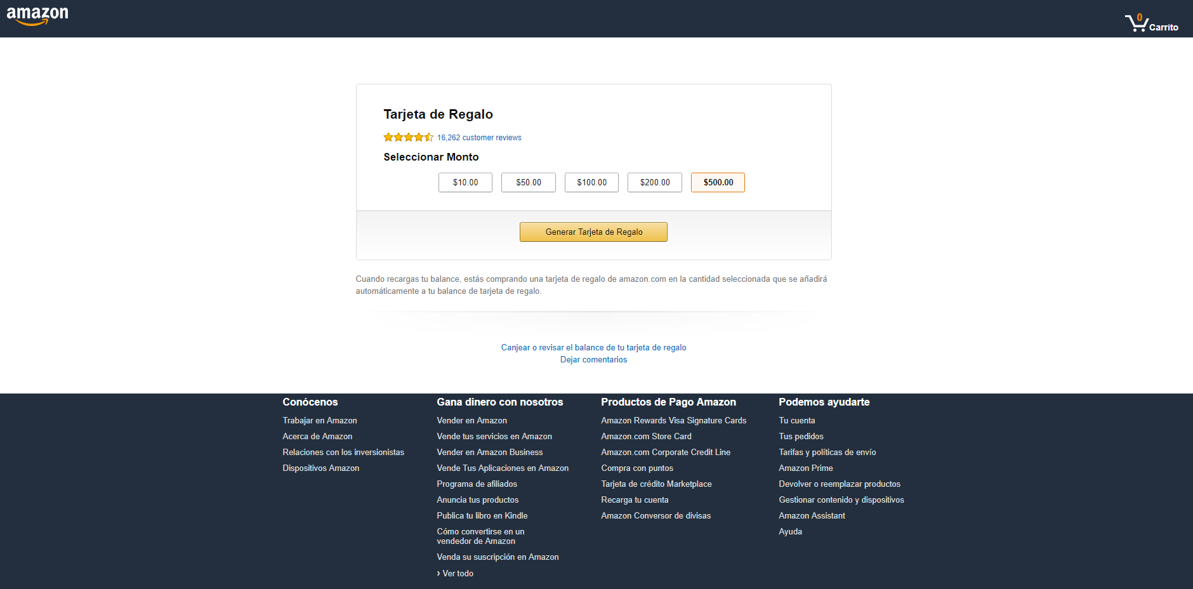Screen dimensions: 1193x589
Task: Click the Gana dinero con nosotros heading
Action: coord(500,402)
